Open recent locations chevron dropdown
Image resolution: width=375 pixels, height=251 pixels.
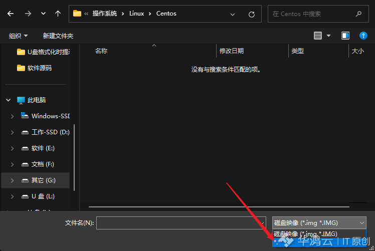(43, 14)
